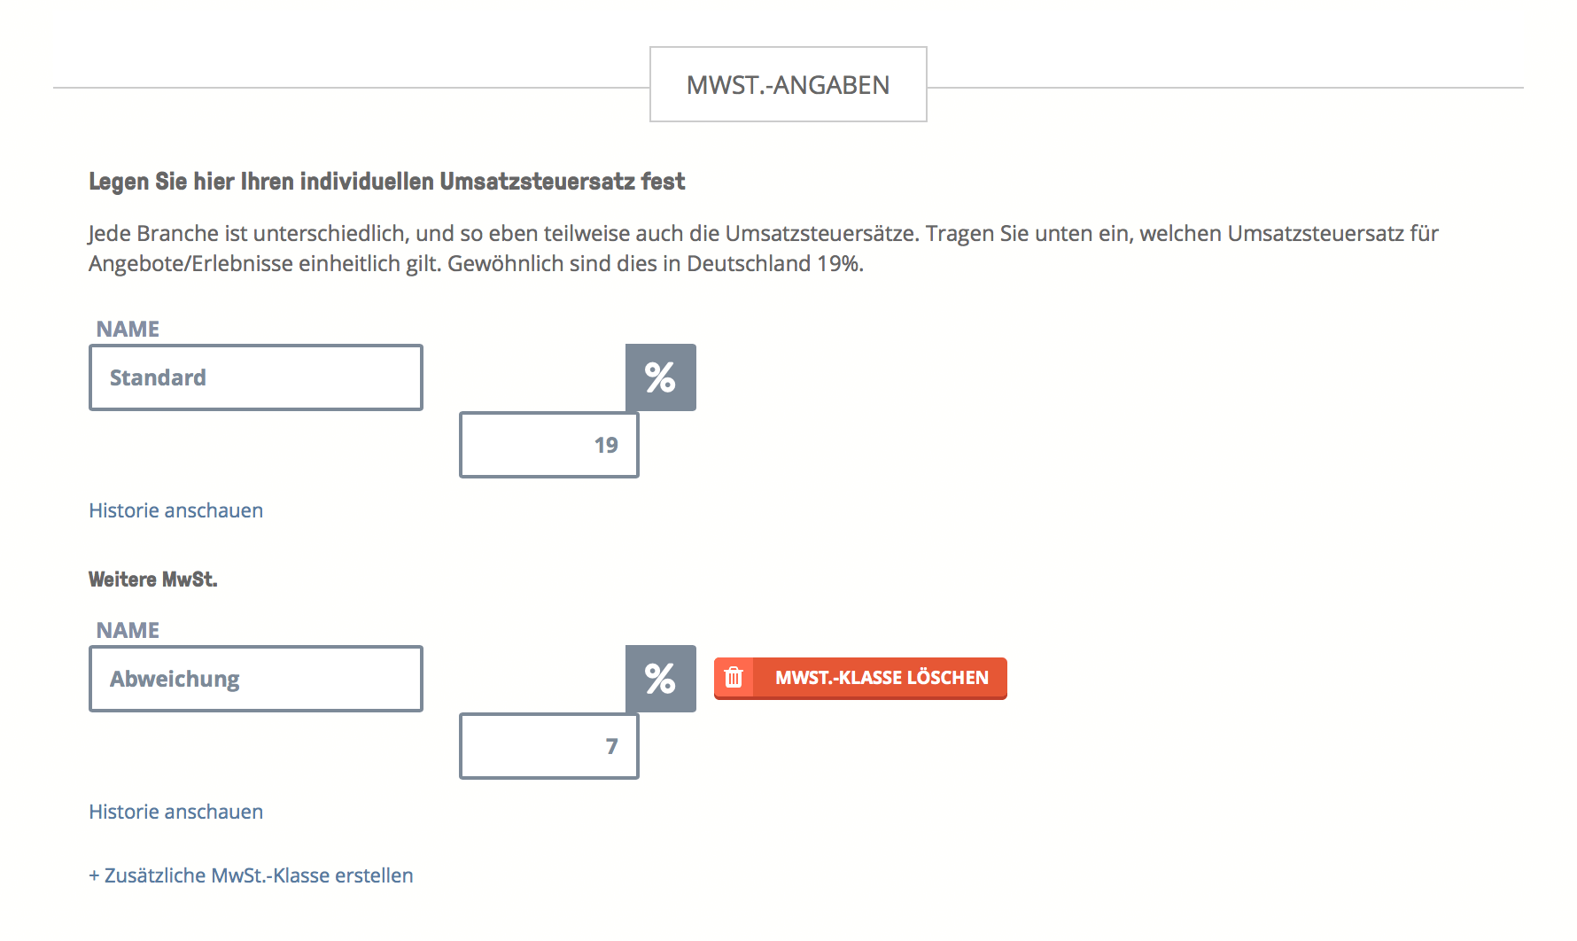Click the trash can icon on the delete button
1577x941 pixels.
[734, 678]
